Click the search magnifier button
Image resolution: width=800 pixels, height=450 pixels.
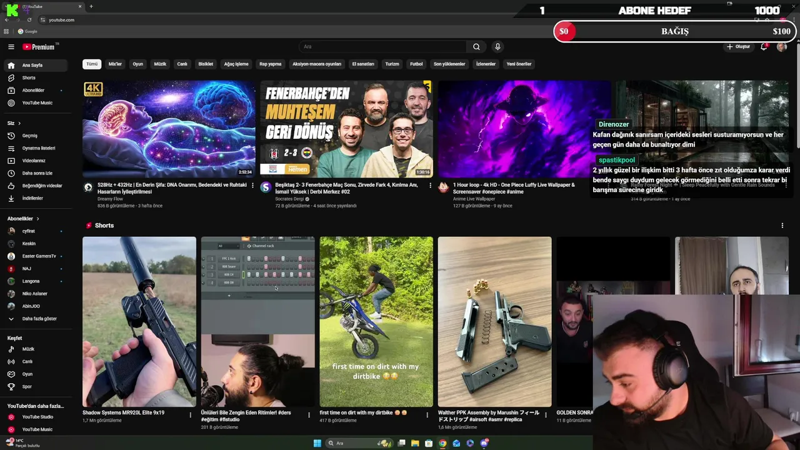click(476, 47)
